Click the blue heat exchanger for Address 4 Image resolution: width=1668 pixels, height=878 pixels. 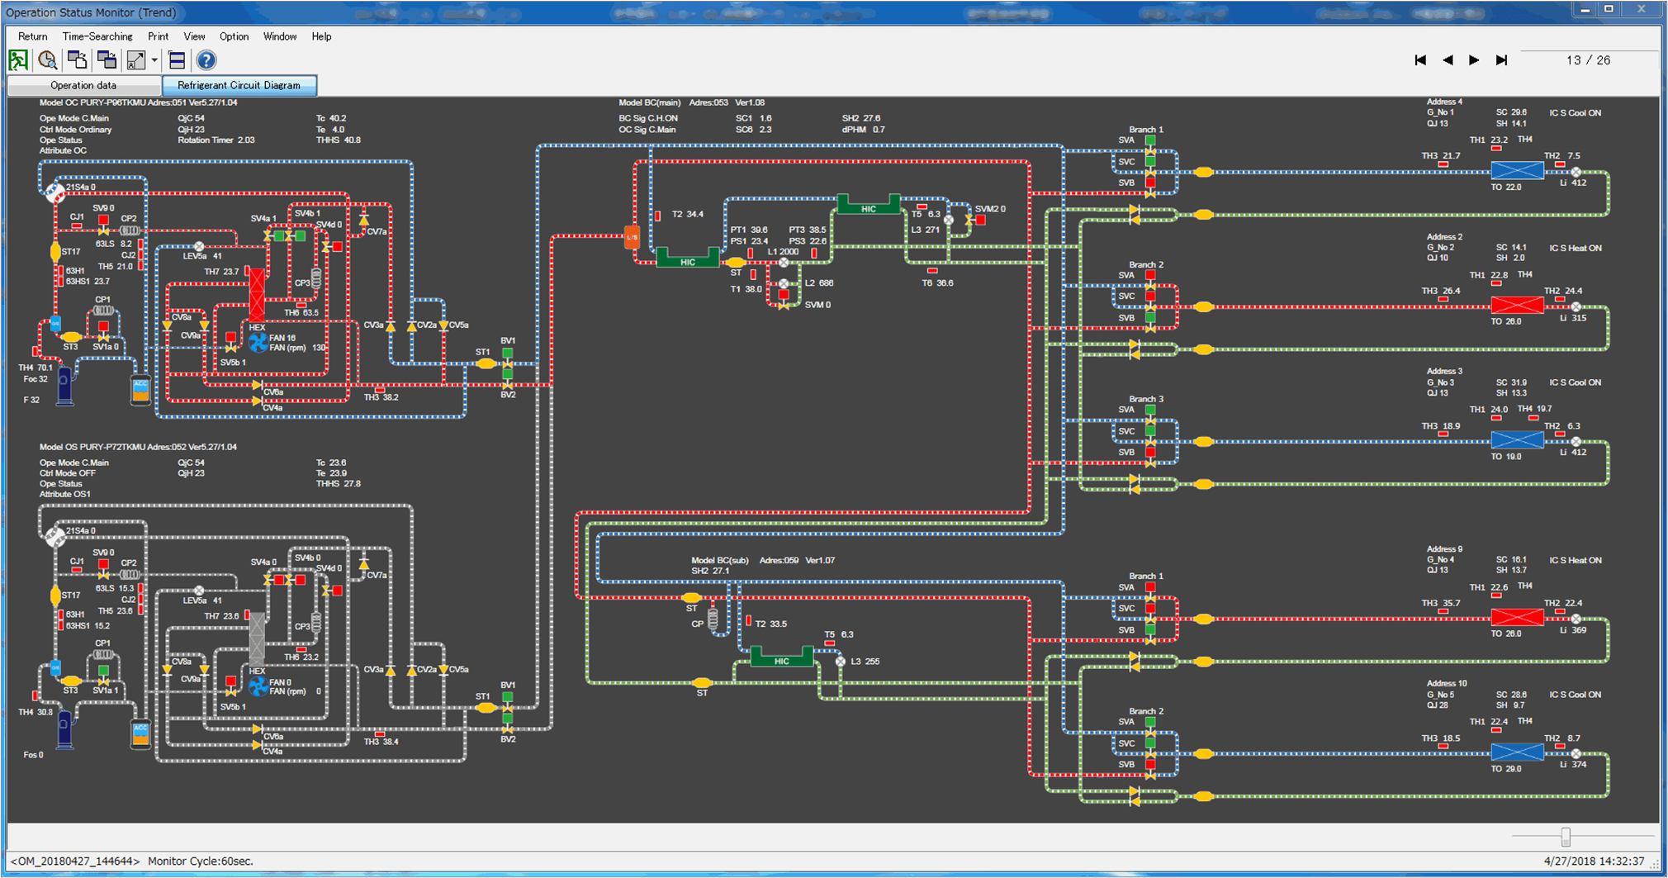pos(1516,171)
